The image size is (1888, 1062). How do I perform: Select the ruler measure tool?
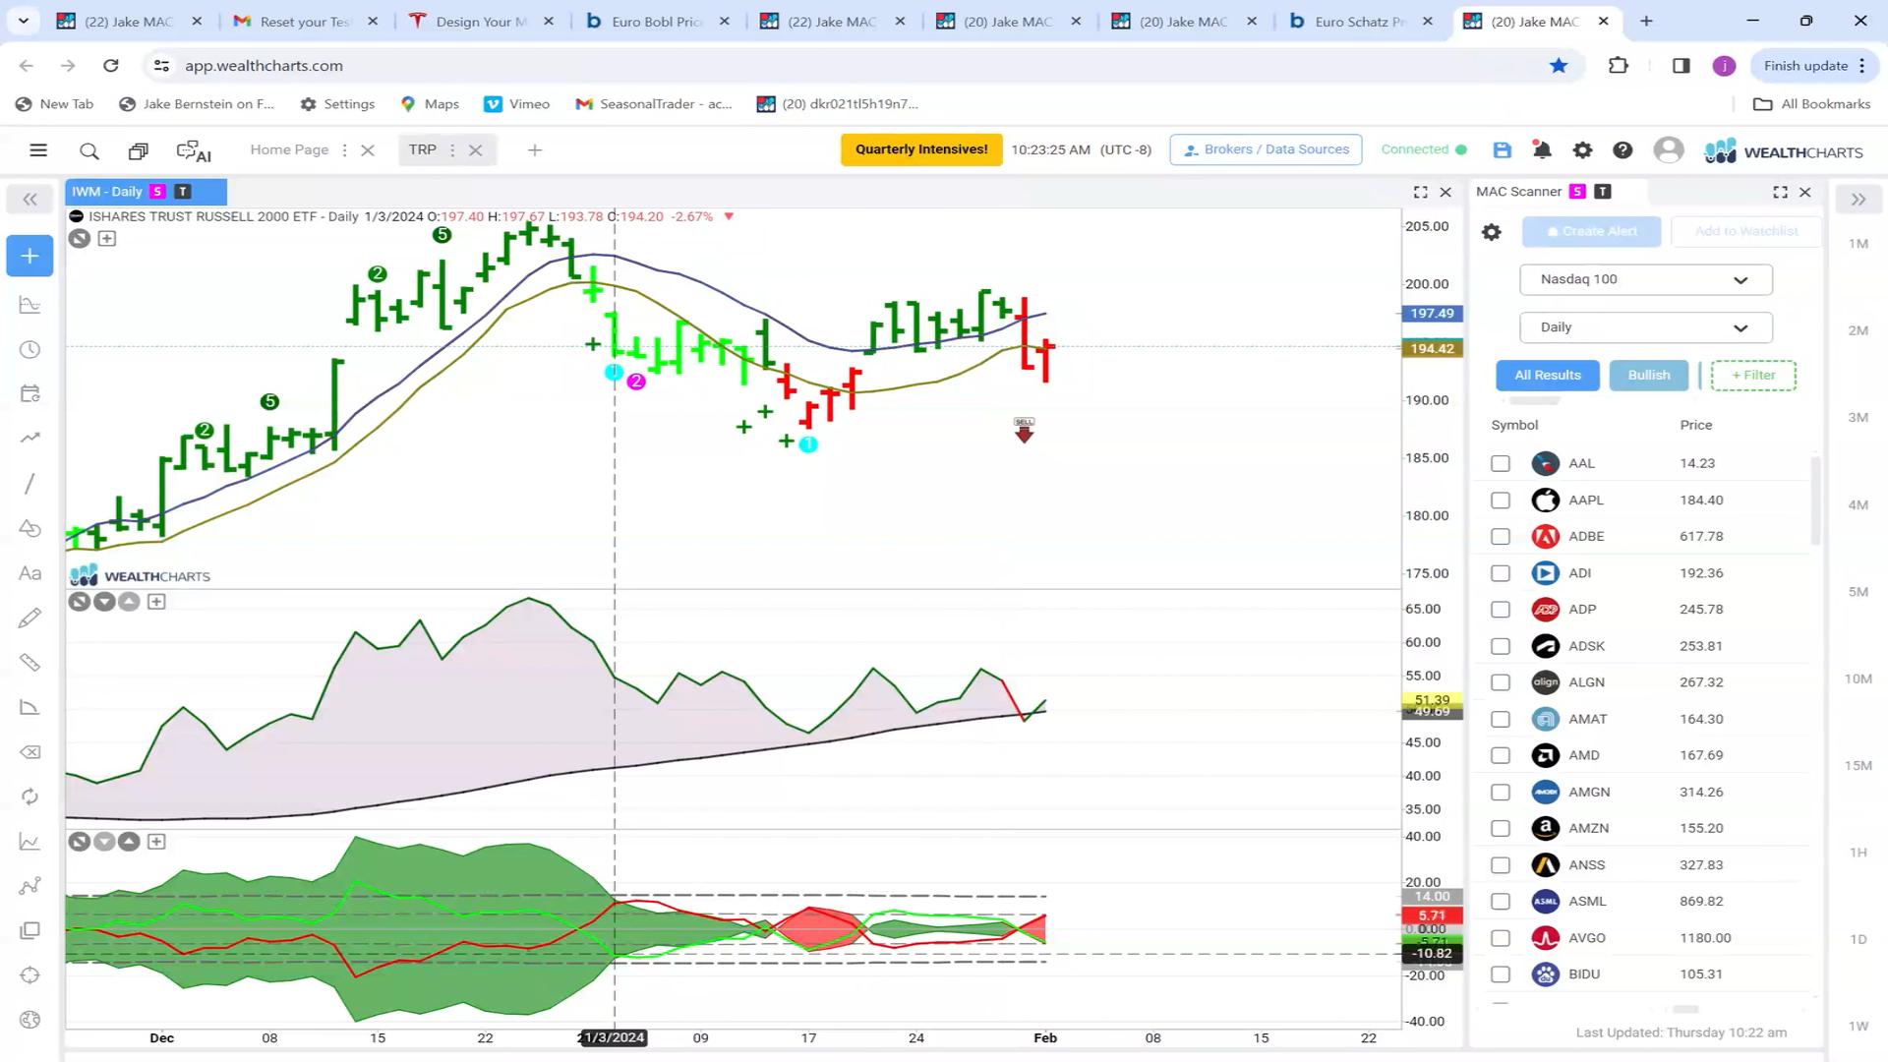click(x=30, y=663)
